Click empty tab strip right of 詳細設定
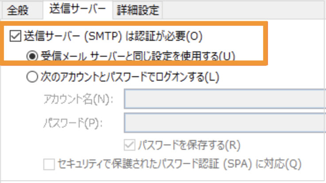This screenshot has height=183, width=326. (x=243, y=10)
